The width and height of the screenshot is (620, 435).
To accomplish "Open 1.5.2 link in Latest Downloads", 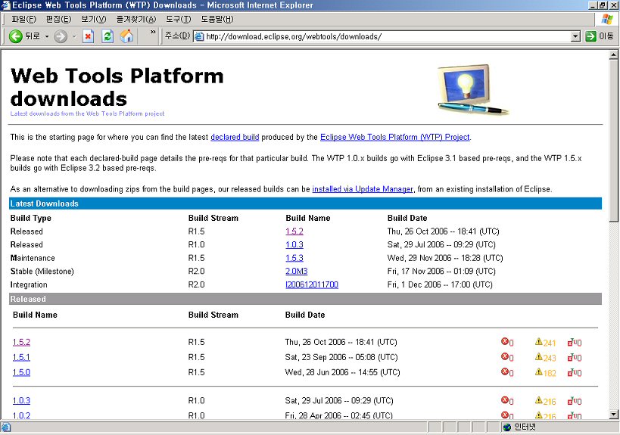I will click(x=294, y=231).
